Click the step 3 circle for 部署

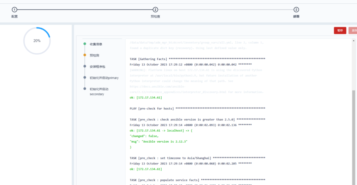(296, 10)
